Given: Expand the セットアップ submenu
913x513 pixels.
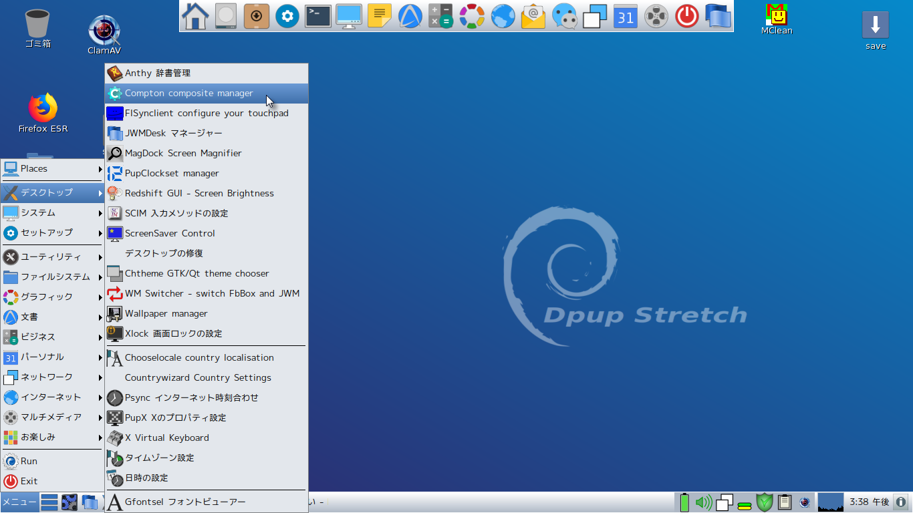Looking at the screenshot, I should coord(52,232).
